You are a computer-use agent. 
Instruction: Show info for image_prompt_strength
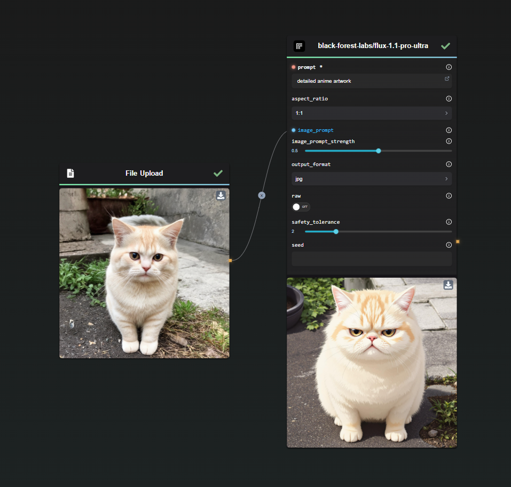coord(449,141)
